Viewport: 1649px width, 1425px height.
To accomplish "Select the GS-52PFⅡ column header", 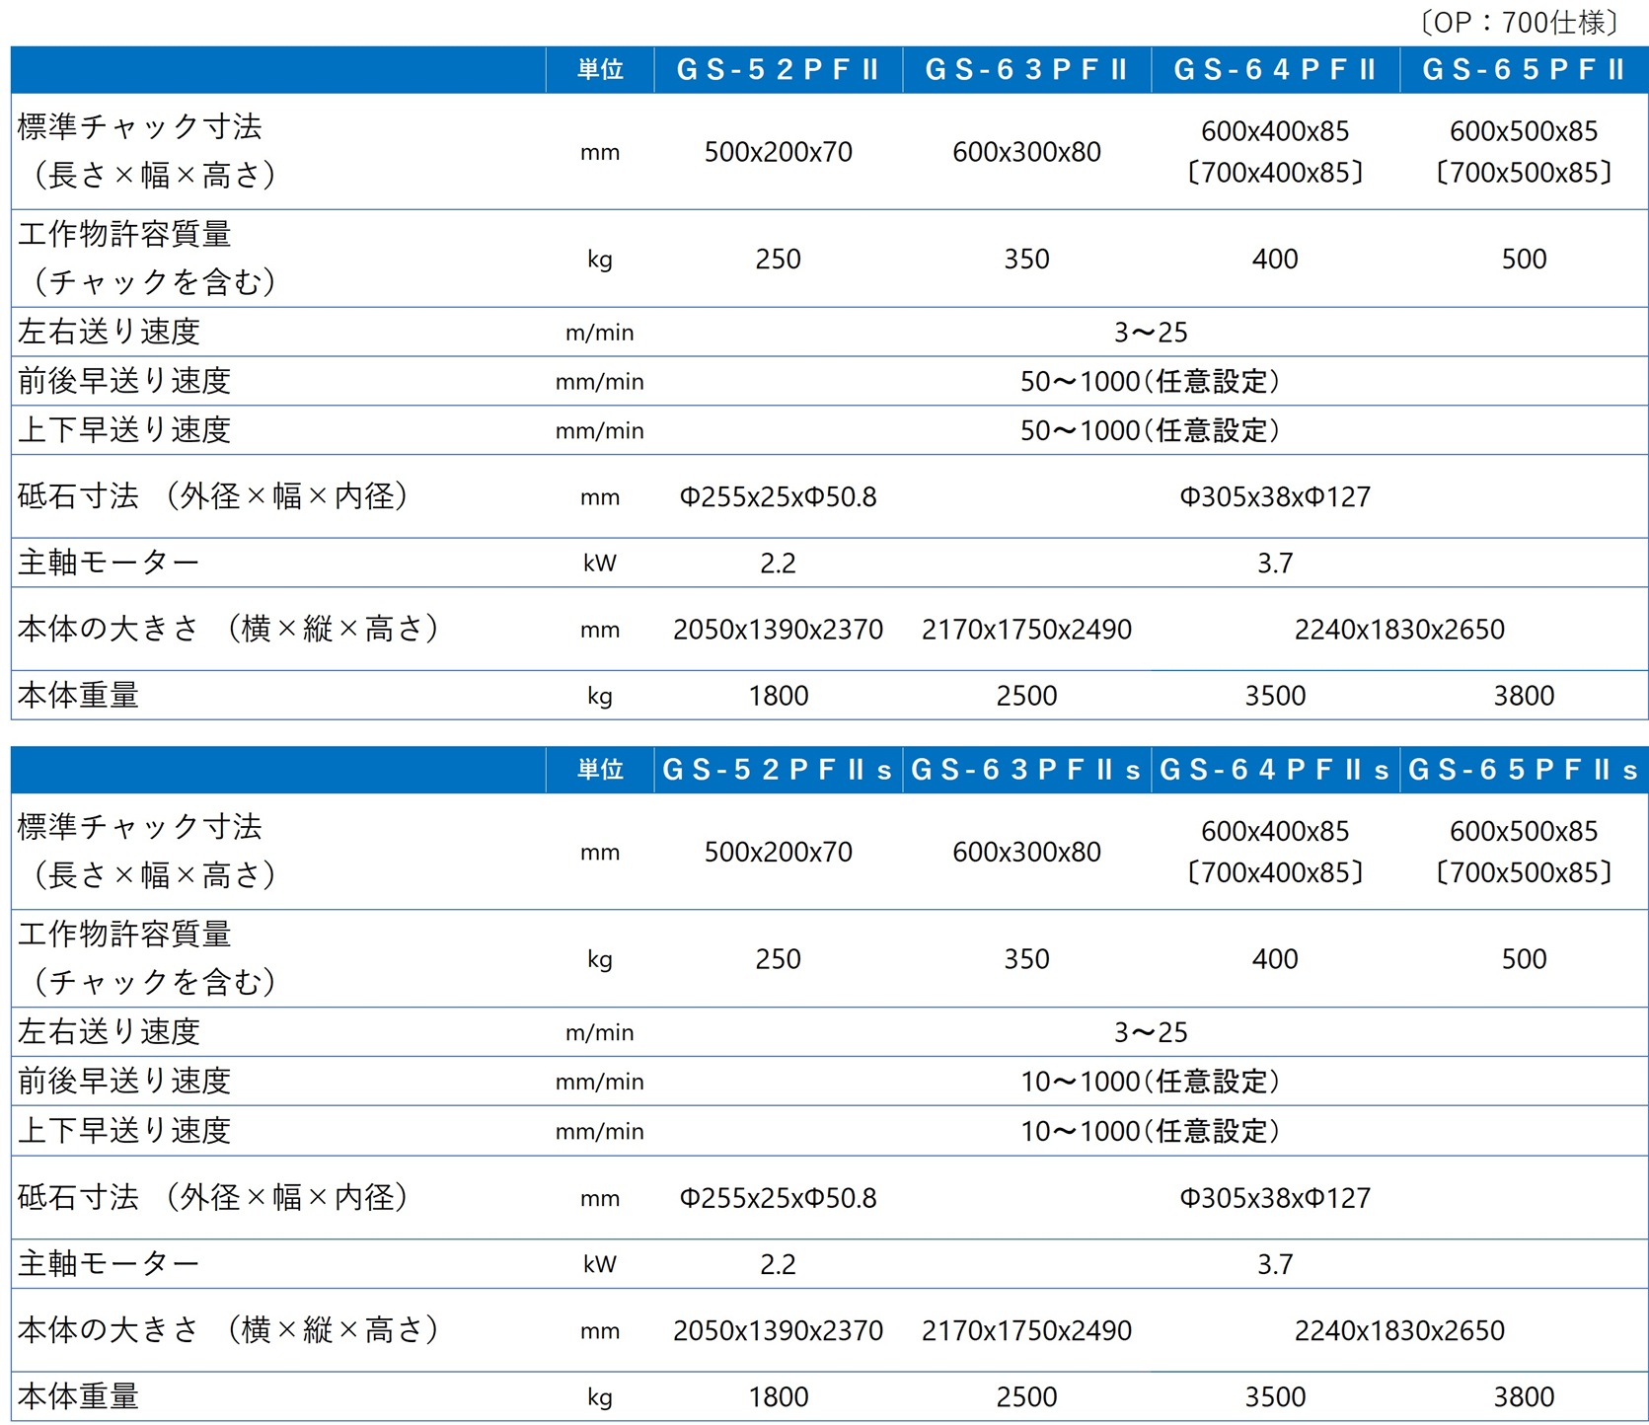I will [x=778, y=70].
